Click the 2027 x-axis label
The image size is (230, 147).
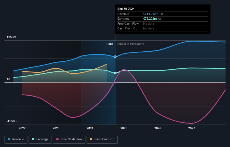(192, 128)
